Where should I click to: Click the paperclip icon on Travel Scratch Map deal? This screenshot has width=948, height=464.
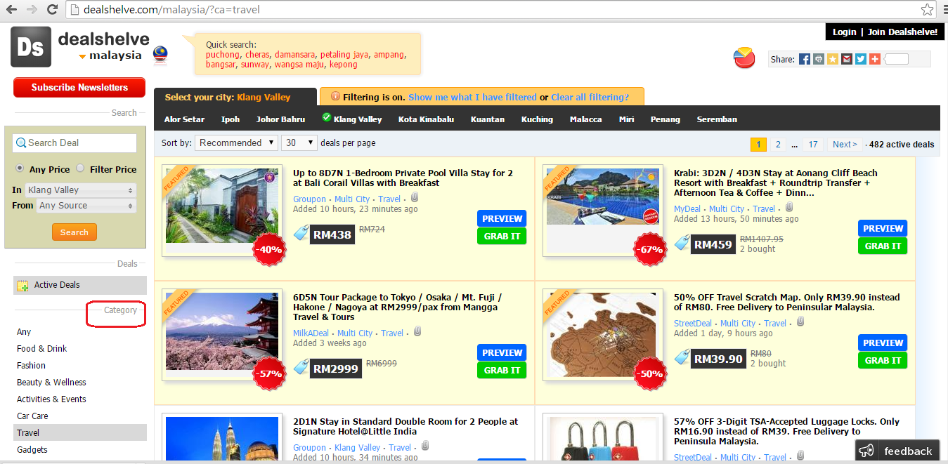pos(800,322)
